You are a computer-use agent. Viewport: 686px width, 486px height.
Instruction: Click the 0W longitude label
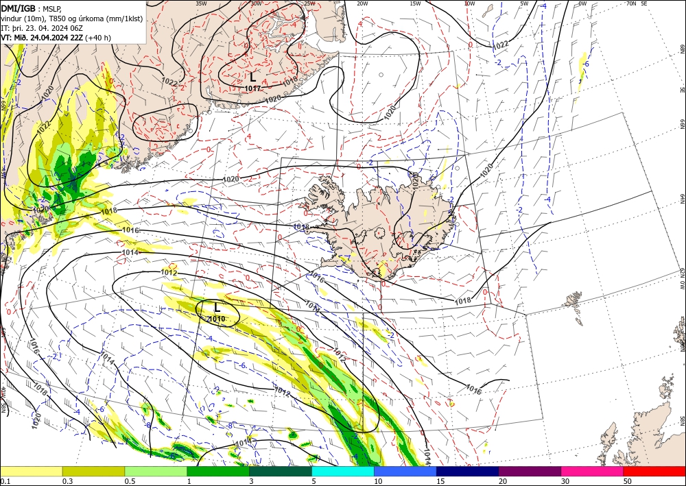pyautogui.click(x=582, y=3)
